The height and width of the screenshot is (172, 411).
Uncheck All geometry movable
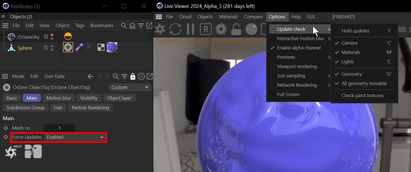point(364,83)
